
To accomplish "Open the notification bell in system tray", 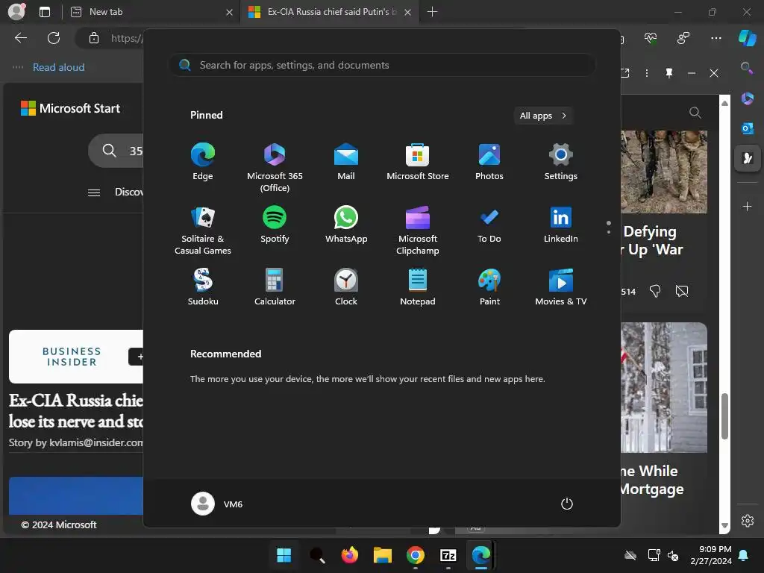I will click(x=744, y=555).
